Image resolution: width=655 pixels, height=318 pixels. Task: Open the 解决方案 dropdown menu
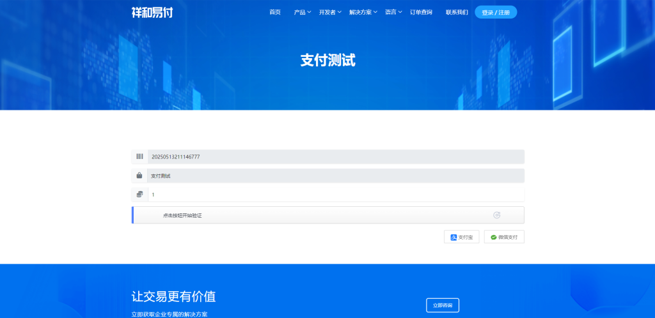coord(363,12)
